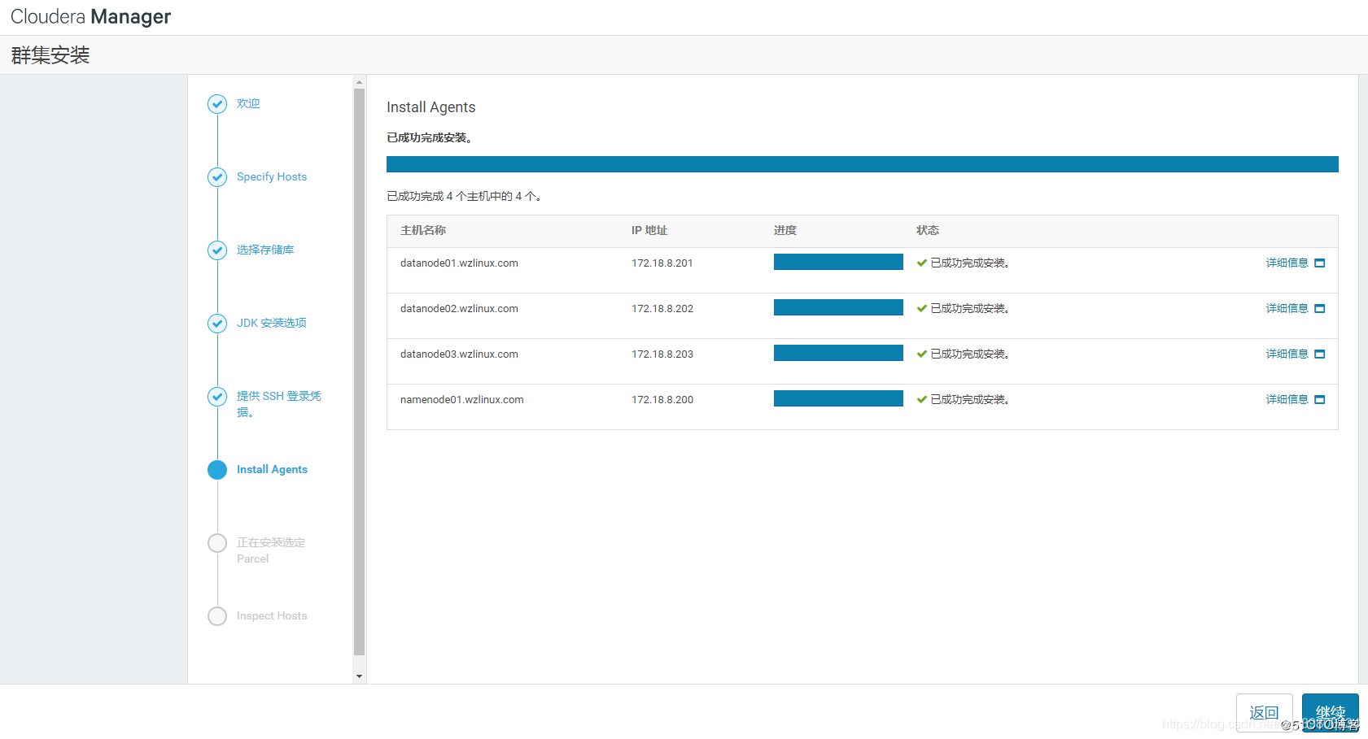The width and height of the screenshot is (1368, 739).
Task: Select hostname datanode02.wzlinux.com
Action: click(x=459, y=308)
